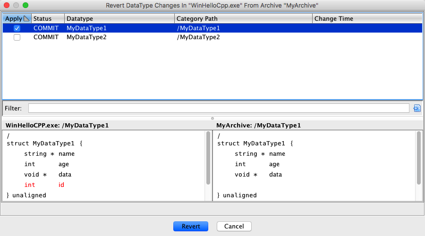Image resolution: width=425 pixels, height=236 pixels.
Task: Sort by Change Time column header
Action: coord(366,19)
